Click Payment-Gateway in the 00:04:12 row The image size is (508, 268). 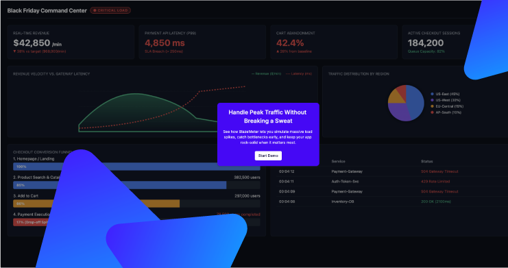pos(347,171)
